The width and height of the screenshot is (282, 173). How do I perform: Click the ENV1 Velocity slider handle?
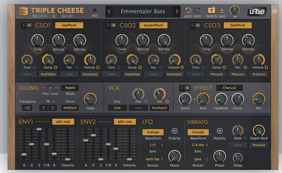coord(68,159)
